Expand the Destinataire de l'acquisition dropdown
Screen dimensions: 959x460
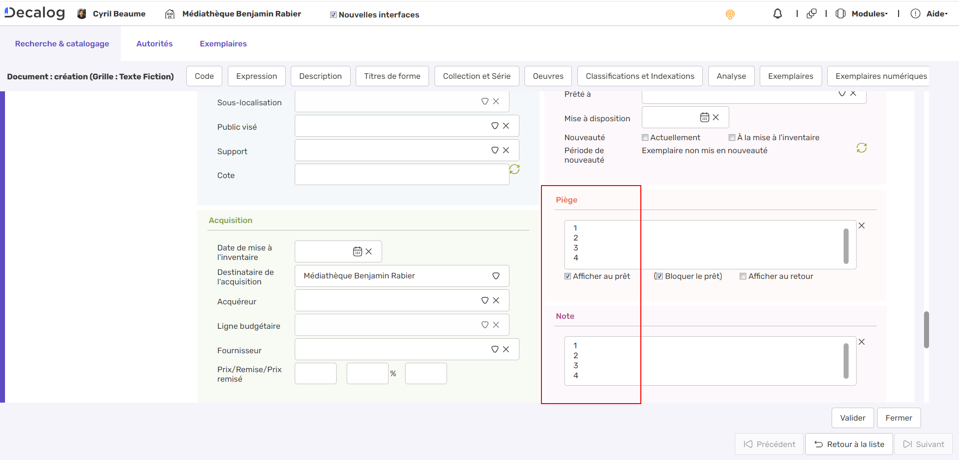coord(495,276)
